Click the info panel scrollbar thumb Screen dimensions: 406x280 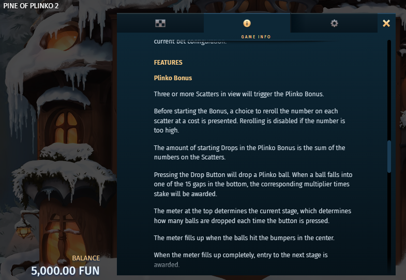[x=389, y=156]
